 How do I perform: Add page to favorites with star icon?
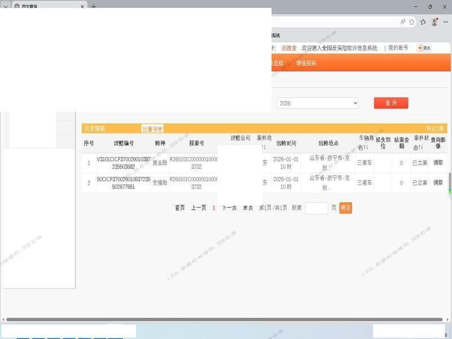click(x=412, y=22)
